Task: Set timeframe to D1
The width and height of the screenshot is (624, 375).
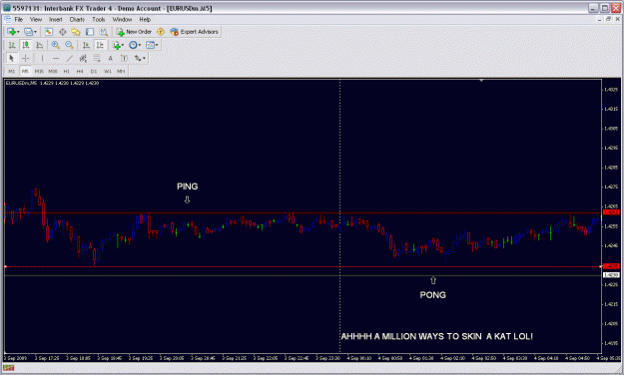Action: pyautogui.click(x=94, y=71)
